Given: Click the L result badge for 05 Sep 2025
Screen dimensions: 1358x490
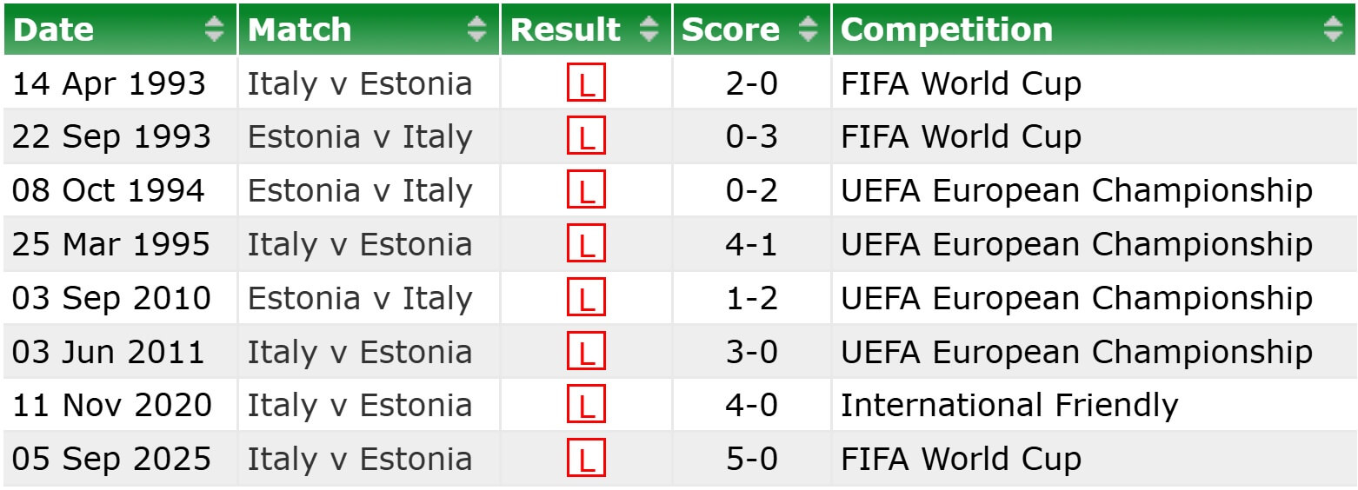Looking at the screenshot, I should coord(586,460).
